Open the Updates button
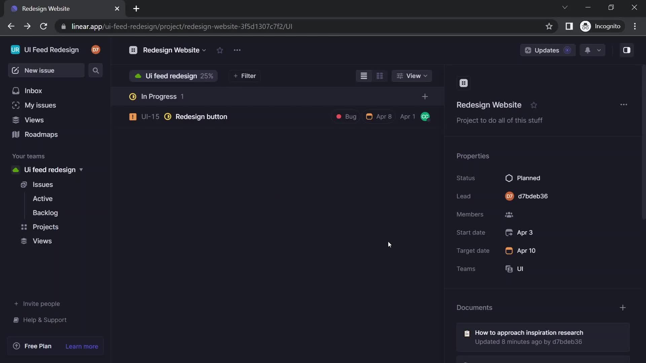This screenshot has height=363, width=646. point(547,50)
